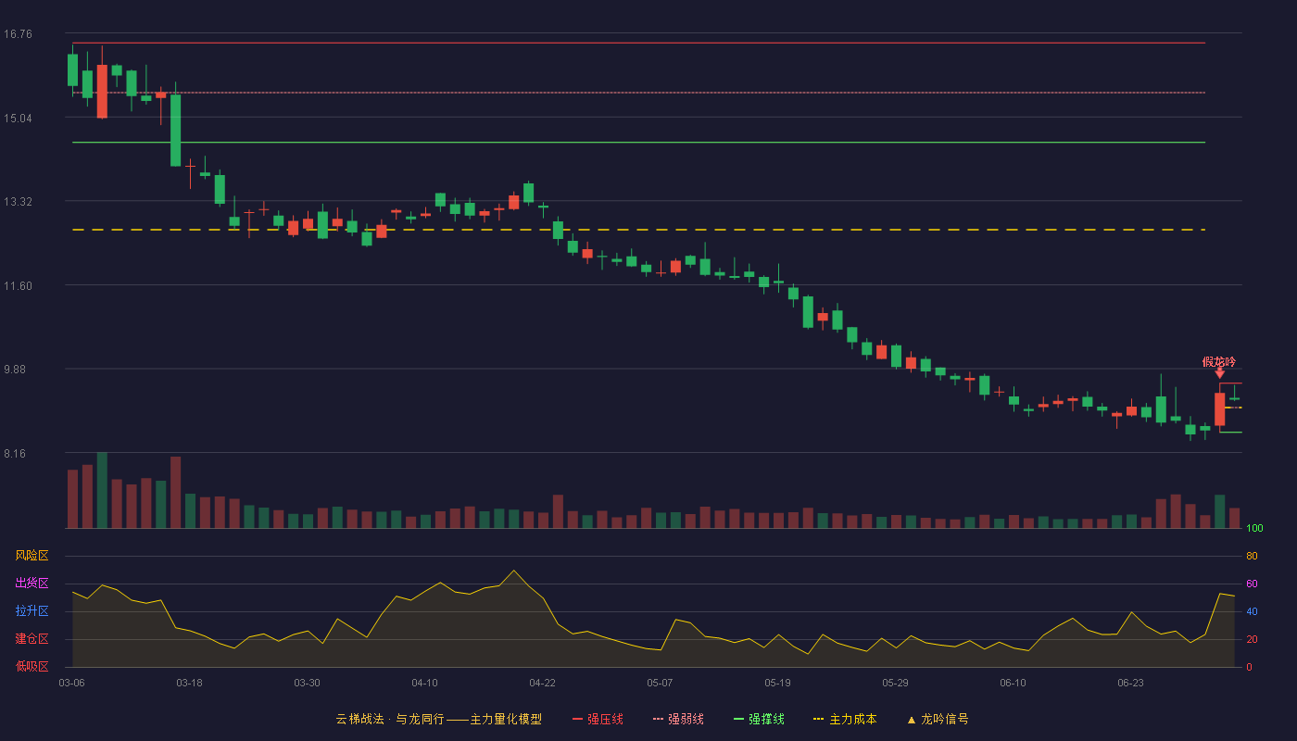Click the 11.60 price axis label
1297x741 pixels.
tap(18, 286)
